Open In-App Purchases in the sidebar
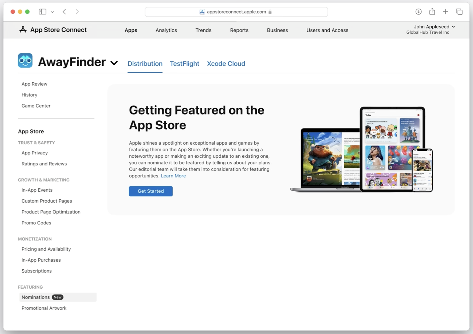The height and width of the screenshot is (334, 473). tap(41, 260)
